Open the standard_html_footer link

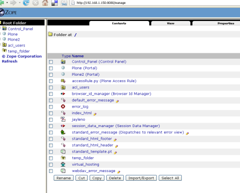click(x=92, y=139)
